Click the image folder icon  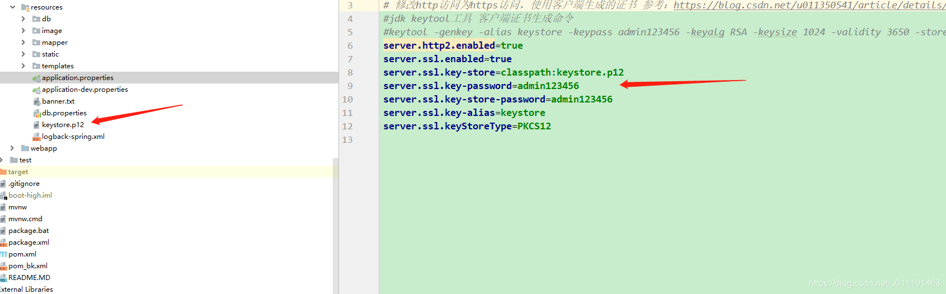tap(36, 31)
